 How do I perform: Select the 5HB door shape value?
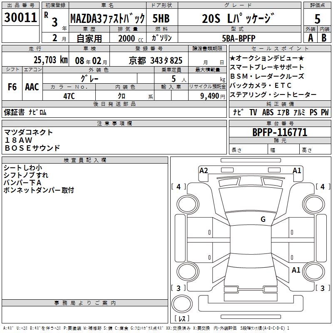click(x=161, y=18)
